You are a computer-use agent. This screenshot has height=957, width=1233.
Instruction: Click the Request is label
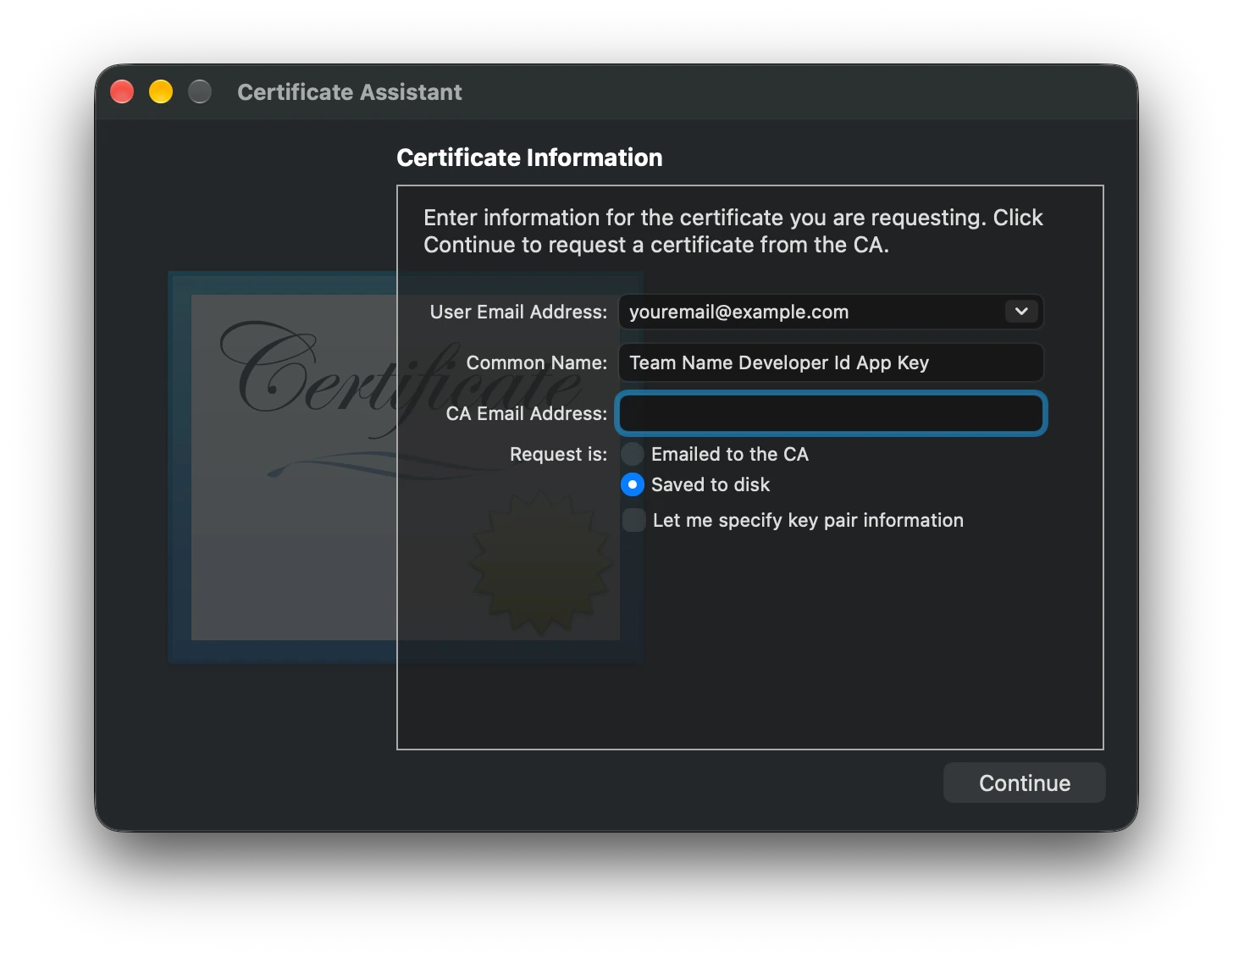pyautogui.click(x=558, y=454)
